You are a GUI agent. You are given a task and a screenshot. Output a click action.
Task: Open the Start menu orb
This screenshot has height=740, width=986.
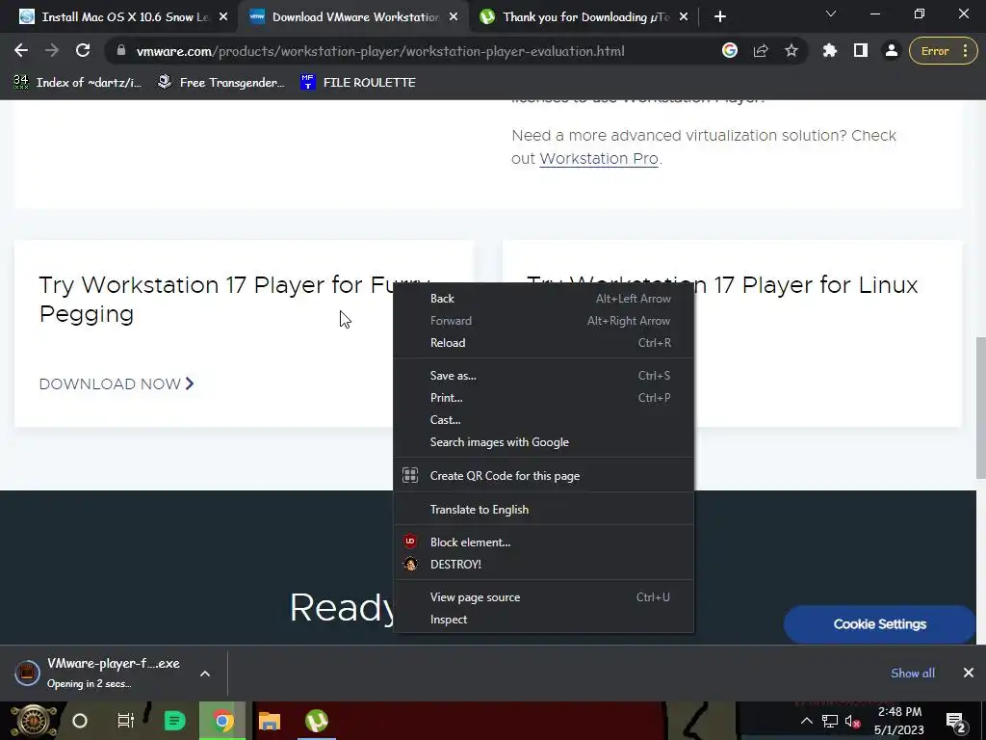(x=33, y=721)
